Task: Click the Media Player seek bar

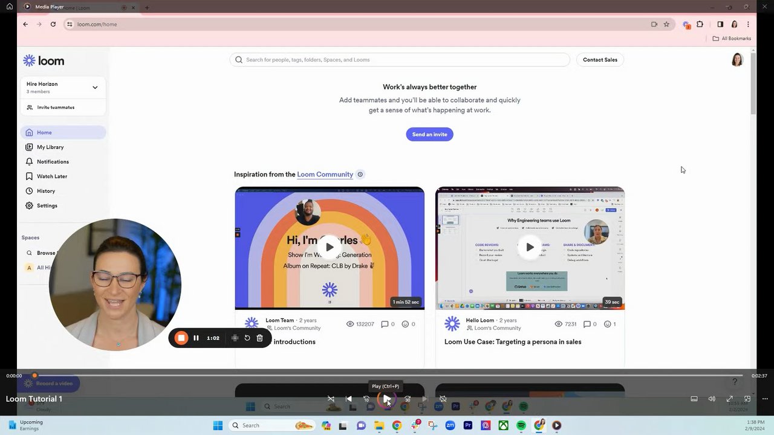Action: coord(387,376)
